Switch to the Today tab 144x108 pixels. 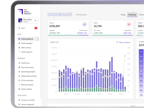click(x=123, y=15)
